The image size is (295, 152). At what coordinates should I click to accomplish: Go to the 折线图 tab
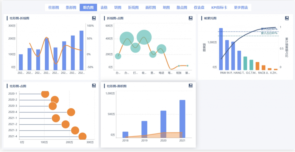click(x=133, y=7)
